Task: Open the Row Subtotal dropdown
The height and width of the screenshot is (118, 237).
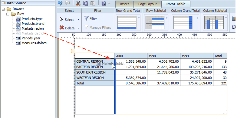Action: click(167, 18)
